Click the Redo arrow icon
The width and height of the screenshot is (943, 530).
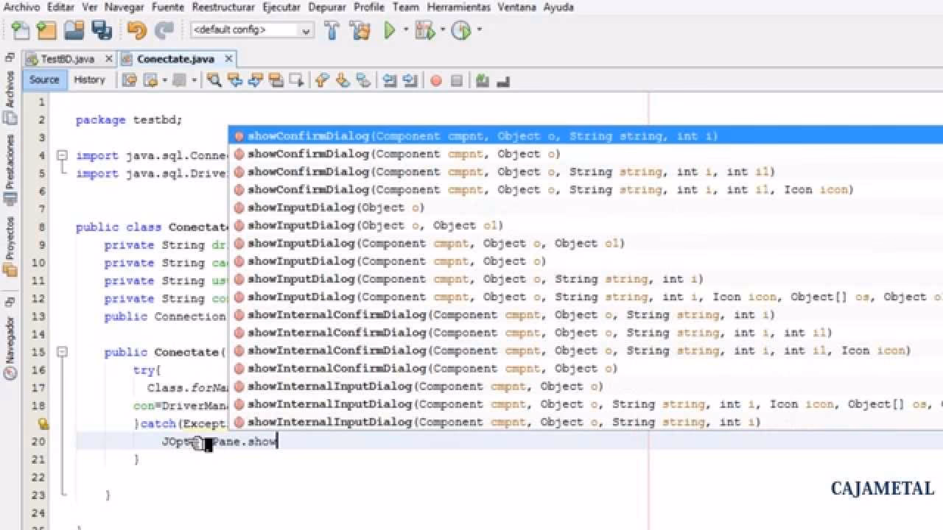(164, 30)
